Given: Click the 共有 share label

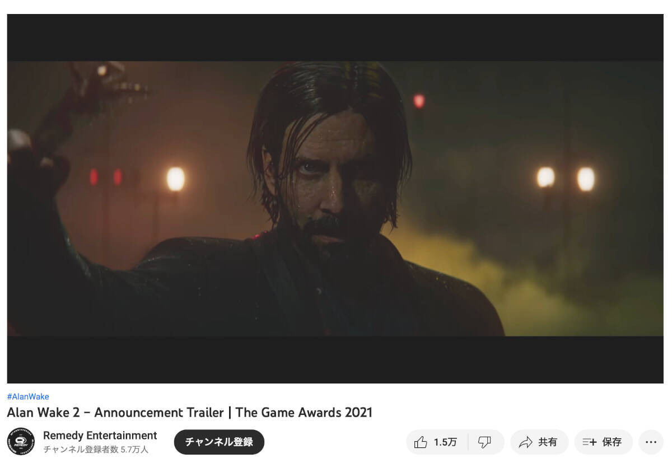Looking at the screenshot, I should 548,442.
